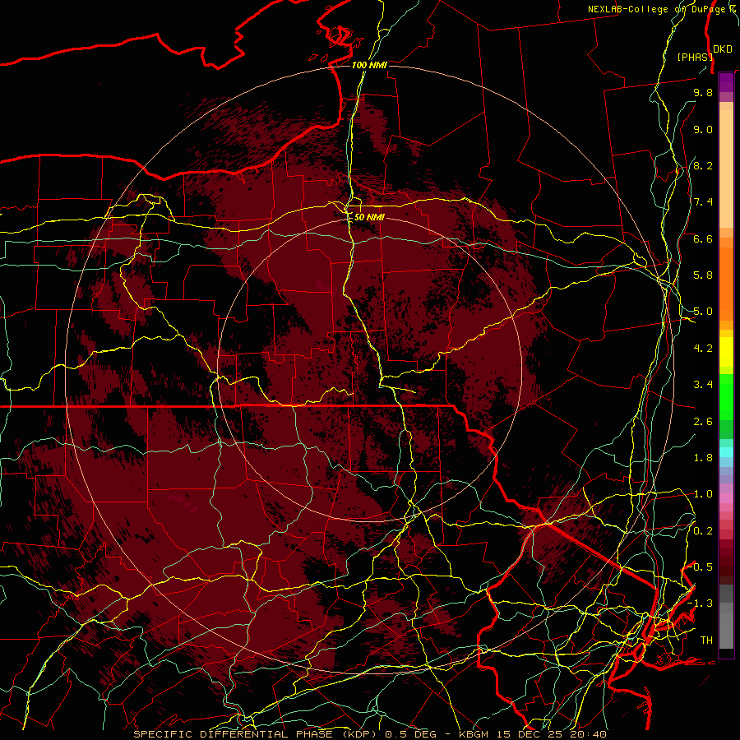
Task: Click the [PHAS] unit label
Action: pyautogui.click(x=695, y=57)
